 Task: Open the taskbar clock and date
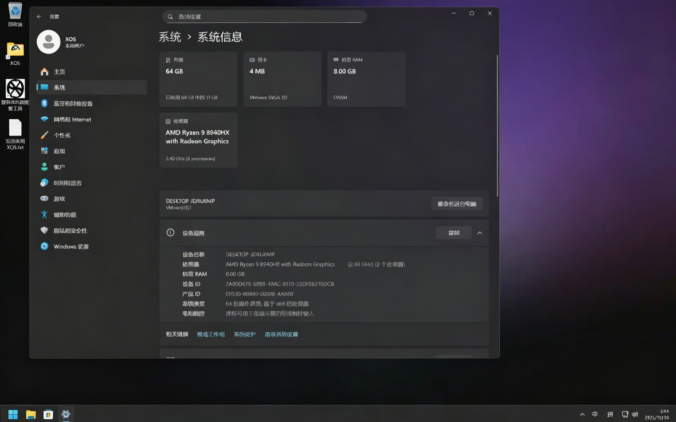pos(657,414)
